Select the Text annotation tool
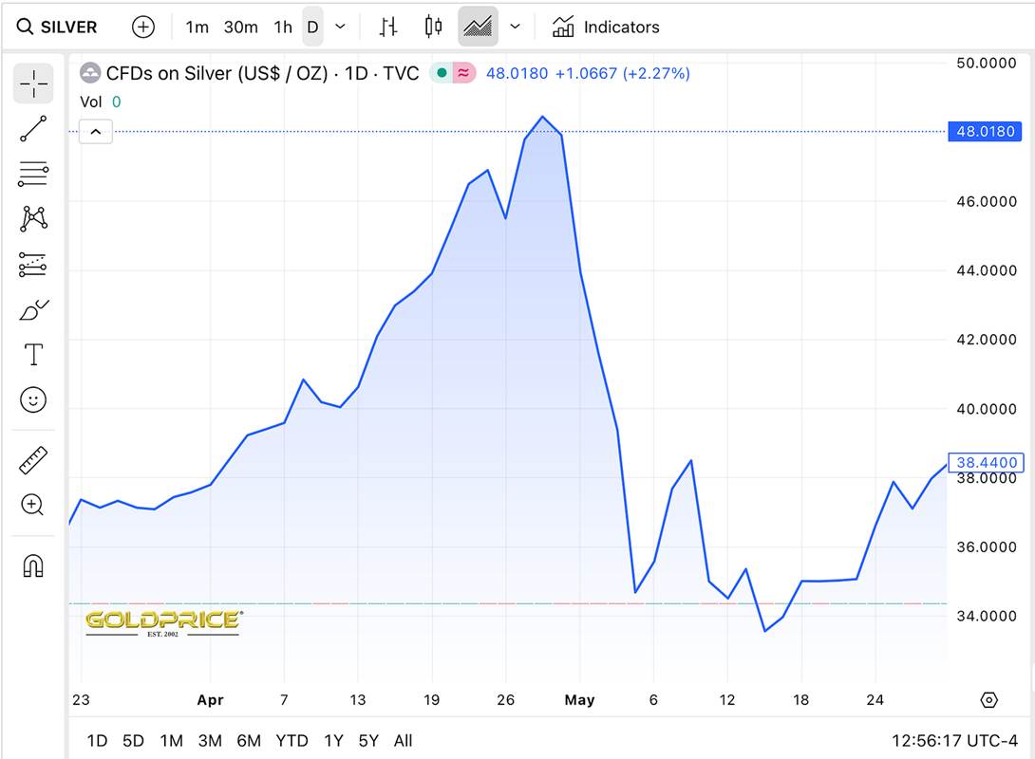Viewport: 1035px width, 759px height. (x=33, y=355)
